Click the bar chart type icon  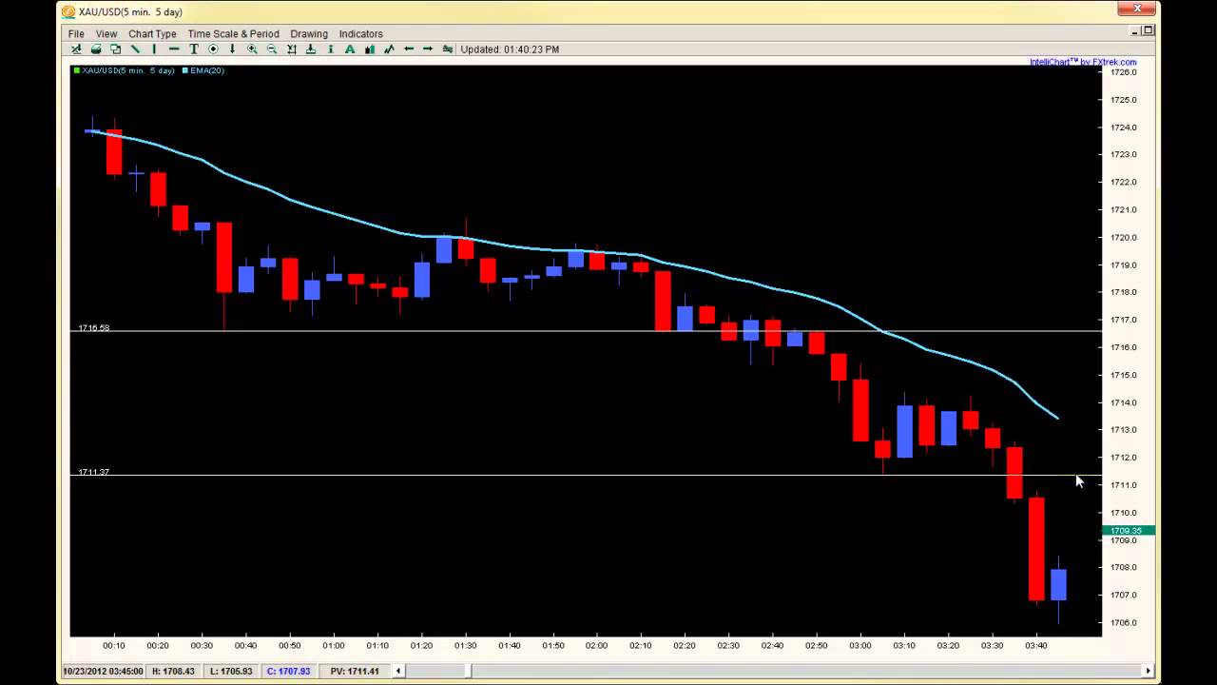[x=370, y=49]
